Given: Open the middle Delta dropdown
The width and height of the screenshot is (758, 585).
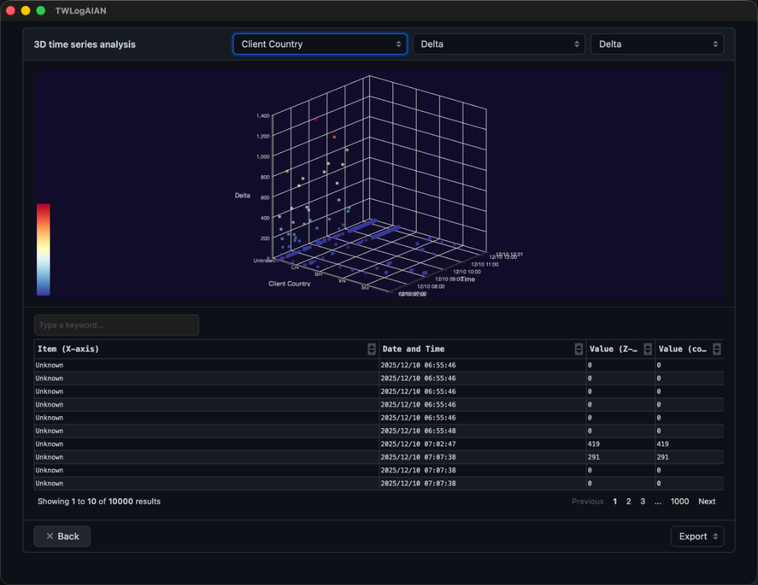Looking at the screenshot, I should (498, 44).
